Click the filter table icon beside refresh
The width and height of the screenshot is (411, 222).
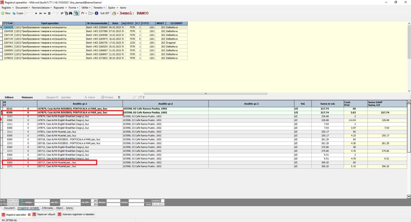pyautogui.click(x=66, y=13)
